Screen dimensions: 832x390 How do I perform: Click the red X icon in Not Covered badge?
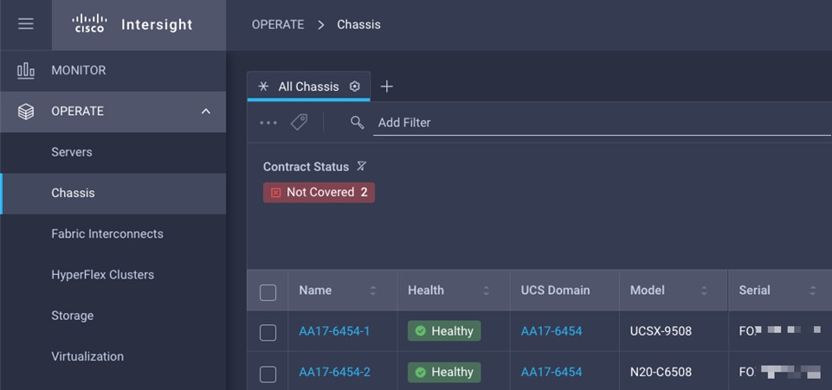[275, 193]
